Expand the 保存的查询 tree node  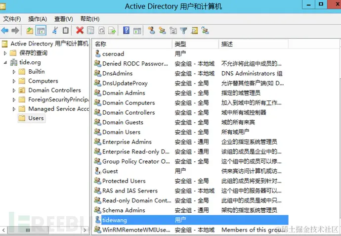pyautogui.click(x=5, y=53)
